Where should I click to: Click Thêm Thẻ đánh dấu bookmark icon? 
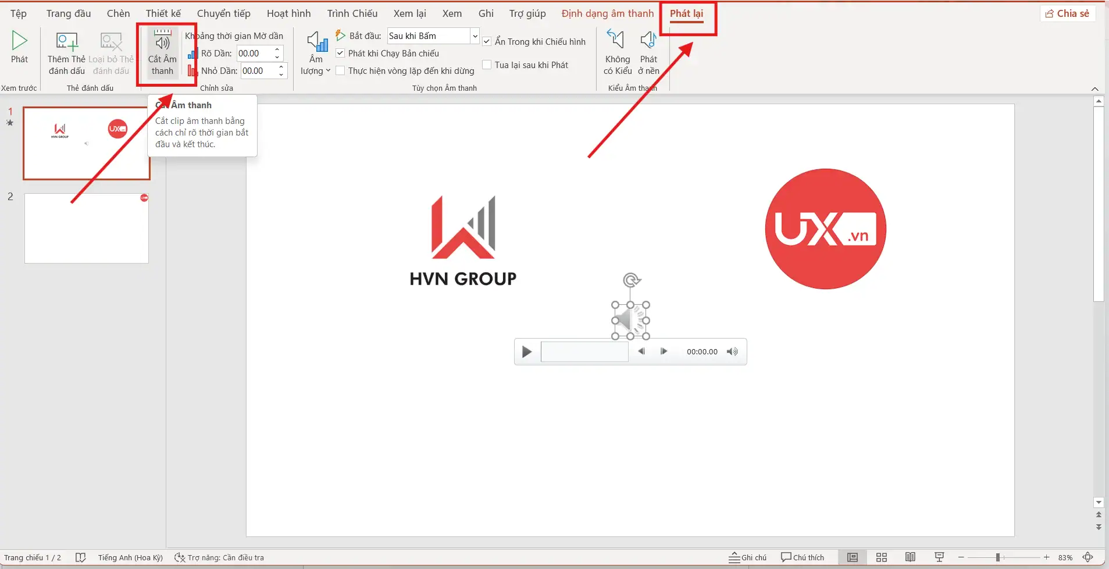(66, 42)
